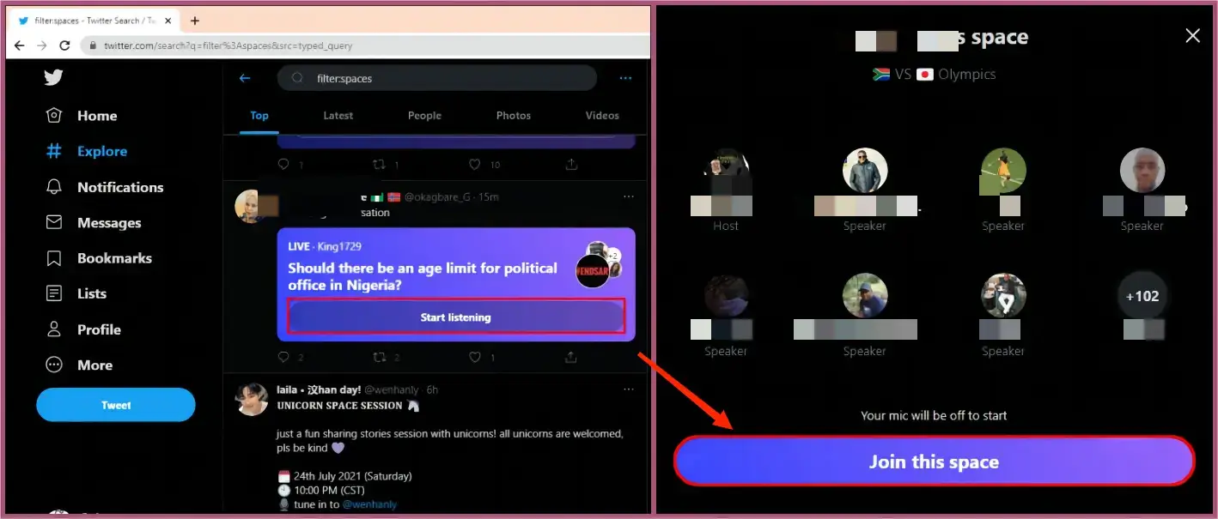Go to Bookmarks in sidebar
The height and width of the screenshot is (519, 1218).
[x=113, y=258]
